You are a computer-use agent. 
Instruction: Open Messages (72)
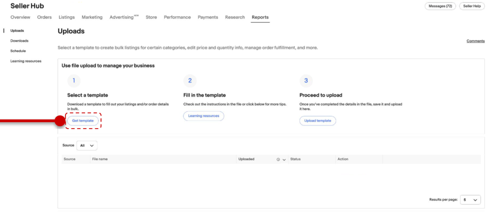pyautogui.click(x=440, y=6)
